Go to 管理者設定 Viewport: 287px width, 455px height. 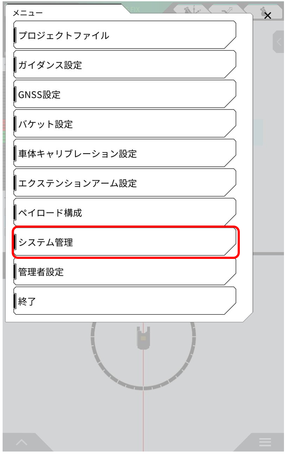pos(125,272)
